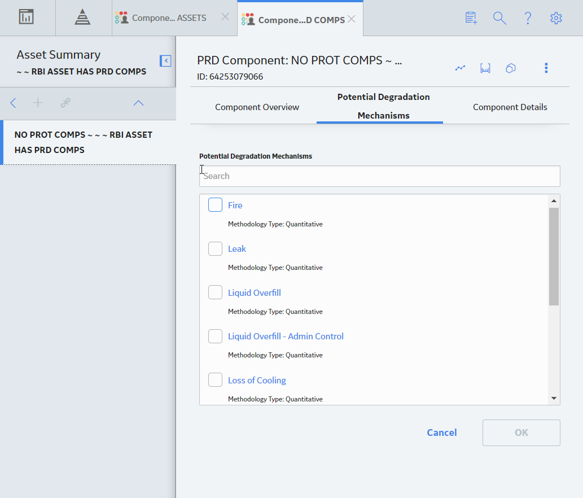This screenshot has width=583, height=498.
Task: Confirm with the OK button
Action: 521,433
